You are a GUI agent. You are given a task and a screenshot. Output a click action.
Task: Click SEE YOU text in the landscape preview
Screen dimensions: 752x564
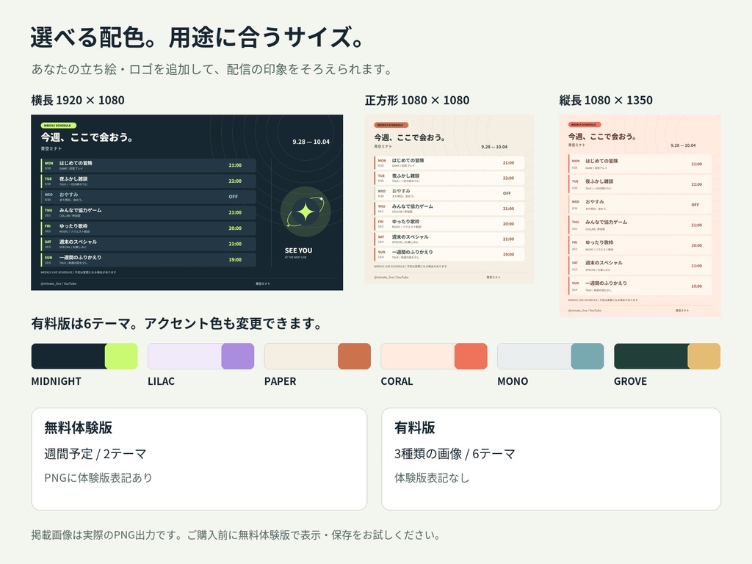click(x=298, y=250)
